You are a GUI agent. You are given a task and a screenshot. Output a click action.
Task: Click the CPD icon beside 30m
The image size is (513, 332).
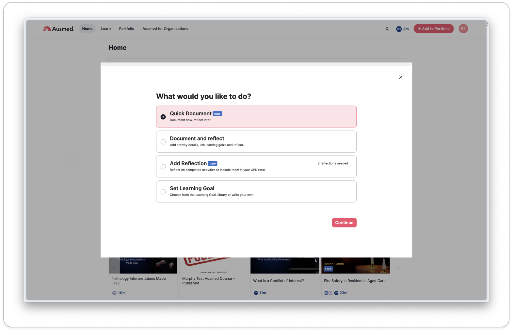click(x=114, y=293)
